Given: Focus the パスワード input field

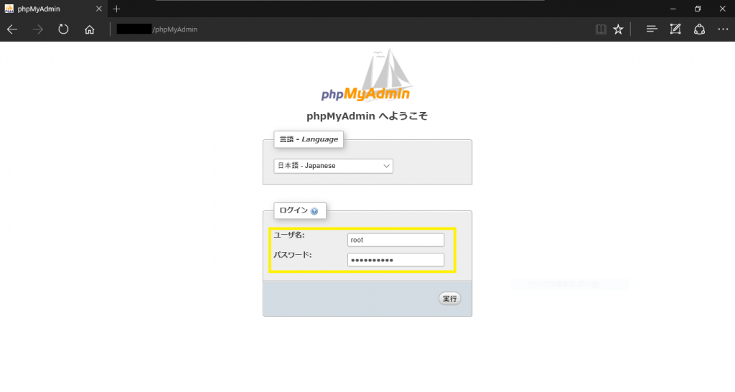Looking at the screenshot, I should point(395,260).
